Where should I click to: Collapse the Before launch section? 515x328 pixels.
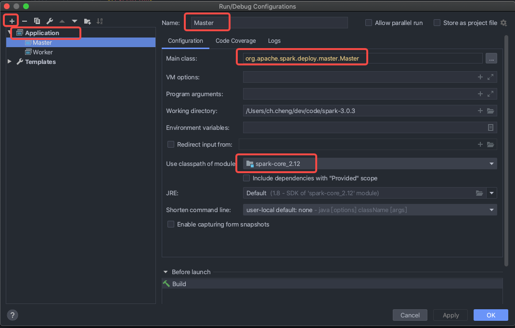pyautogui.click(x=166, y=272)
